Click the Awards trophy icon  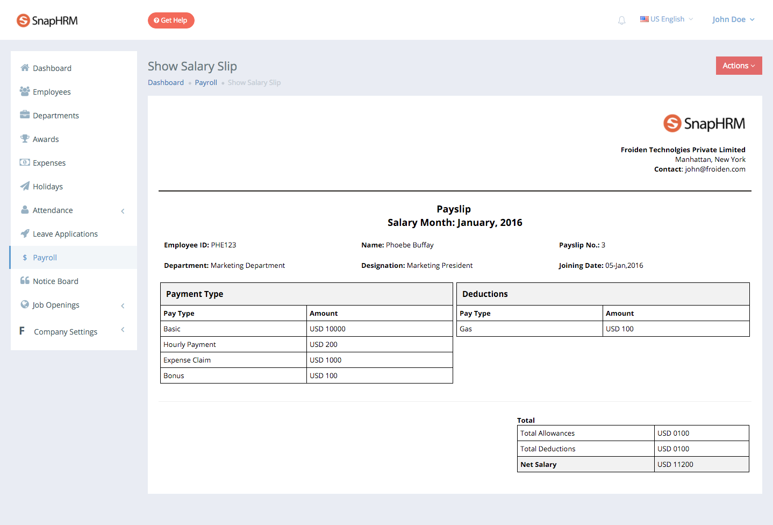[x=25, y=139]
